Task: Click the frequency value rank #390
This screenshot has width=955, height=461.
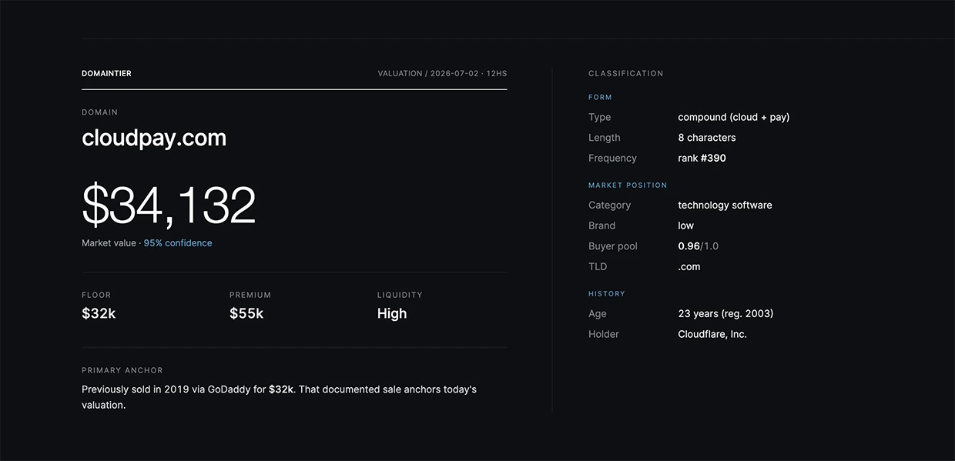Action: pos(702,159)
